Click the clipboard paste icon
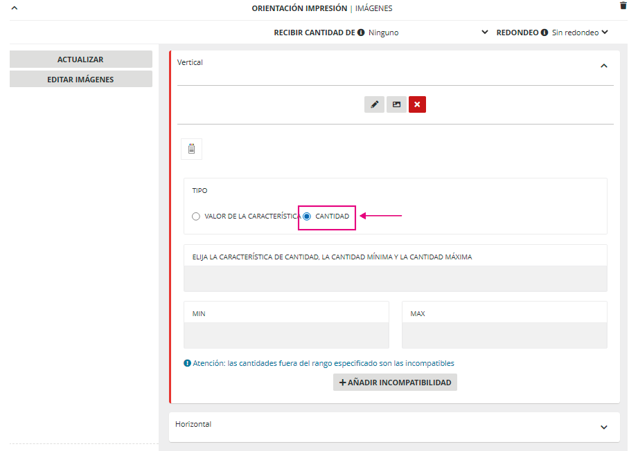 coord(192,149)
